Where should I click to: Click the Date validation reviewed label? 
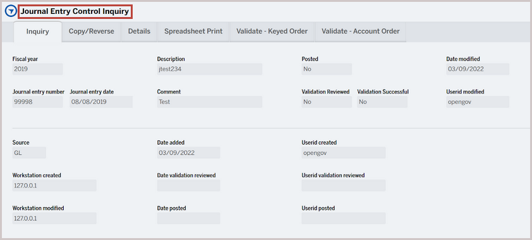point(186,175)
